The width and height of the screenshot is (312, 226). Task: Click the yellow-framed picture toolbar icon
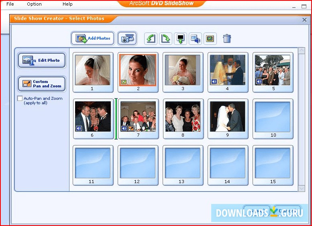[x=210, y=38]
